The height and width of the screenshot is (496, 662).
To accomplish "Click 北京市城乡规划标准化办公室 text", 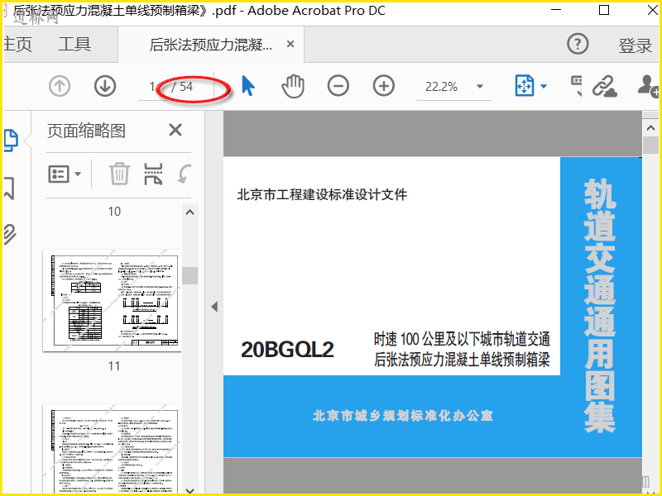I will coord(402,416).
